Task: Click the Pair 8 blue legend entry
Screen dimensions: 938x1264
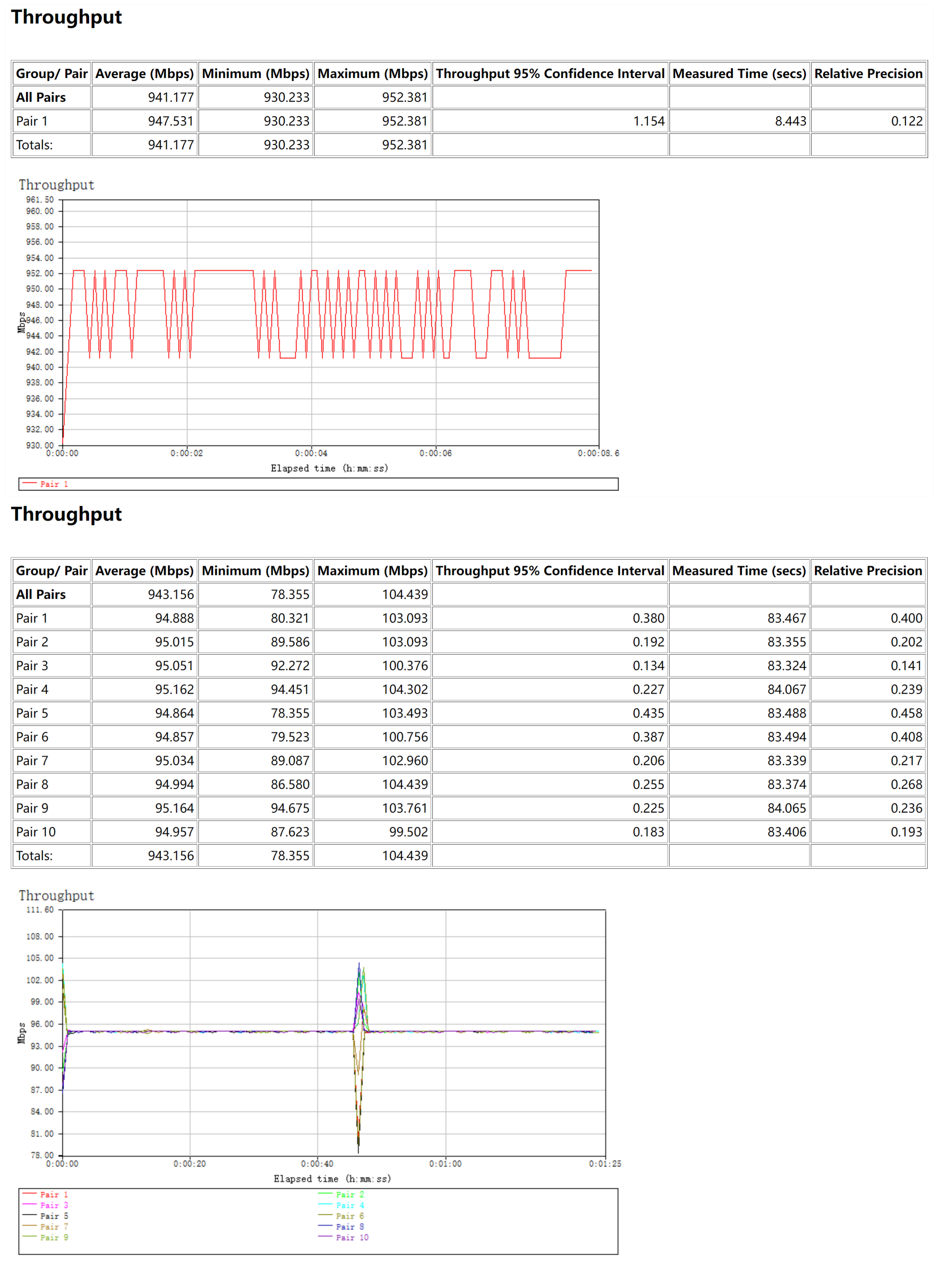Action: [349, 1226]
